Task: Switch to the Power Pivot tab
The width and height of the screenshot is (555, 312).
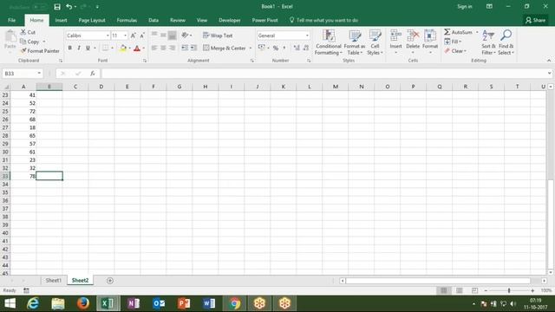Action: [x=264, y=20]
